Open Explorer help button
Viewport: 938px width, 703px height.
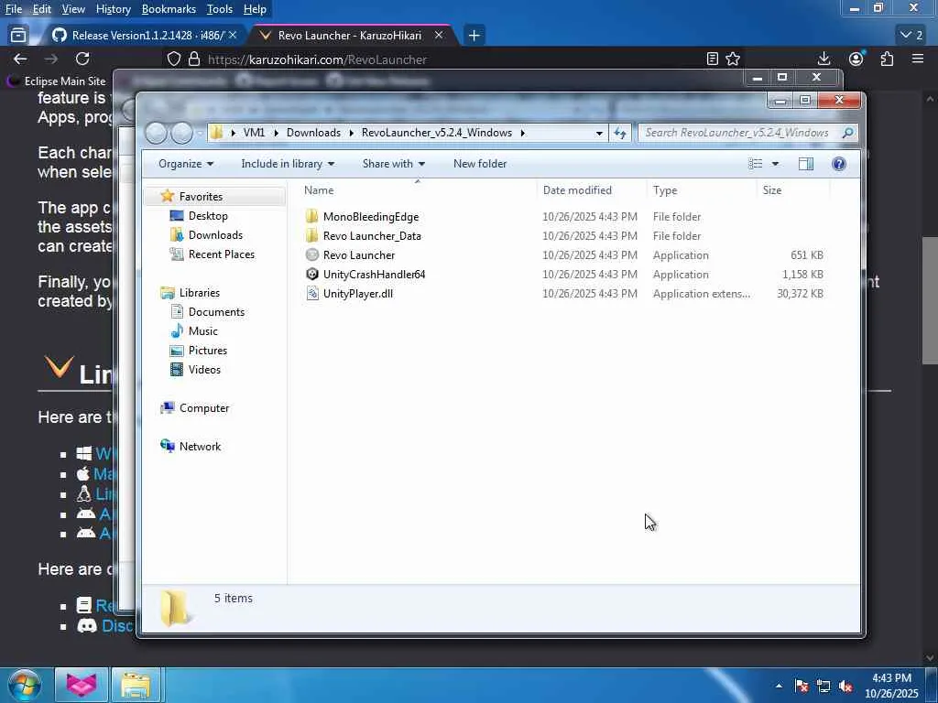(839, 164)
